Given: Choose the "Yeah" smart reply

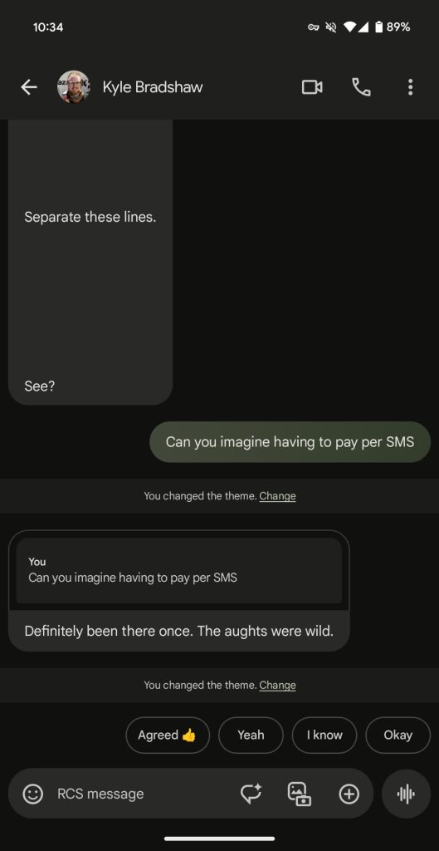Looking at the screenshot, I should click(251, 735).
